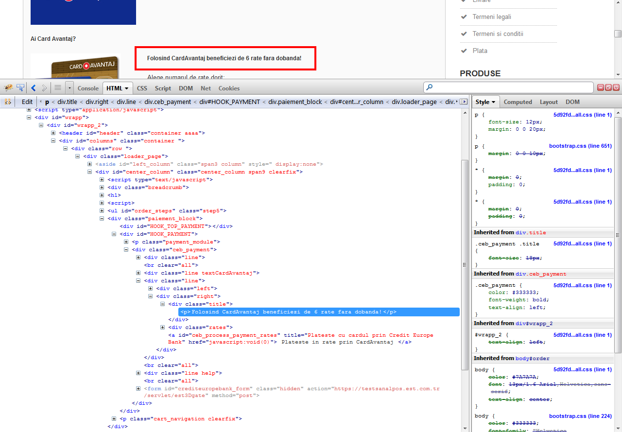622x432 pixels.
Task: Select div.ceb_payment in the breadcrumb path
Action: pyautogui.click(x=168, y=102)
